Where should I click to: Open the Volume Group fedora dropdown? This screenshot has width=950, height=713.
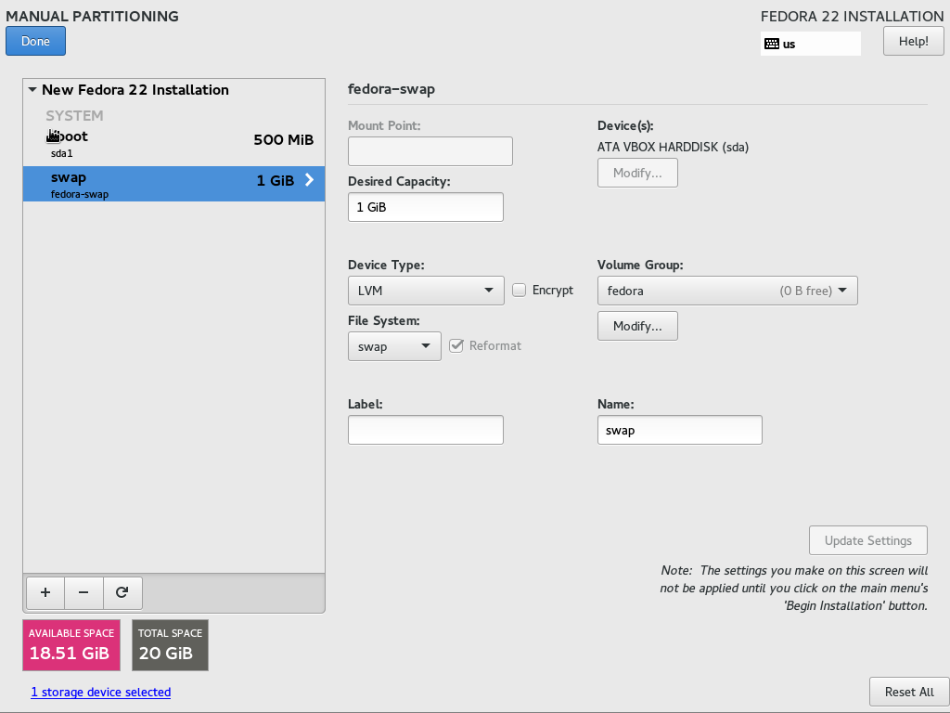tap(727, 291)
